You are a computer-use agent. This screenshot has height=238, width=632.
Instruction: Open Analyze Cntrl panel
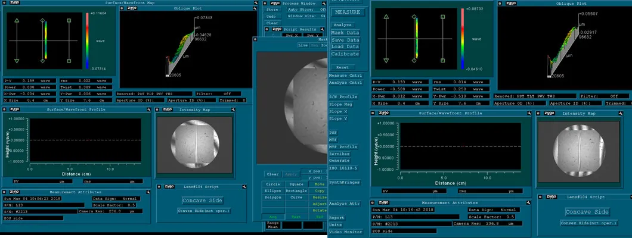[x=345, y=83]
